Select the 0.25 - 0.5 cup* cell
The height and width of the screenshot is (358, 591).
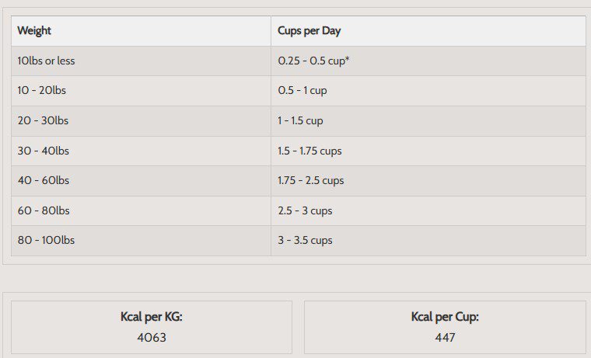click(x=313, y=61)
